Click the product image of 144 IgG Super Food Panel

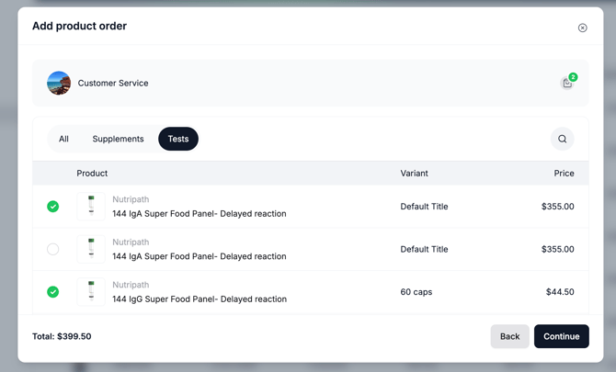click(91, 292)
